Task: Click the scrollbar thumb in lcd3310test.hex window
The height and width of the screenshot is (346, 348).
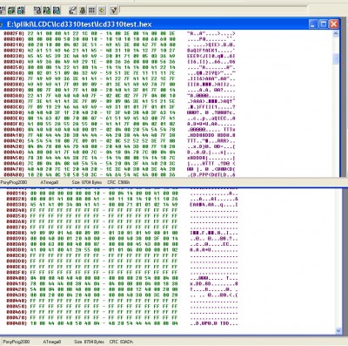Action: pos(336,58)
